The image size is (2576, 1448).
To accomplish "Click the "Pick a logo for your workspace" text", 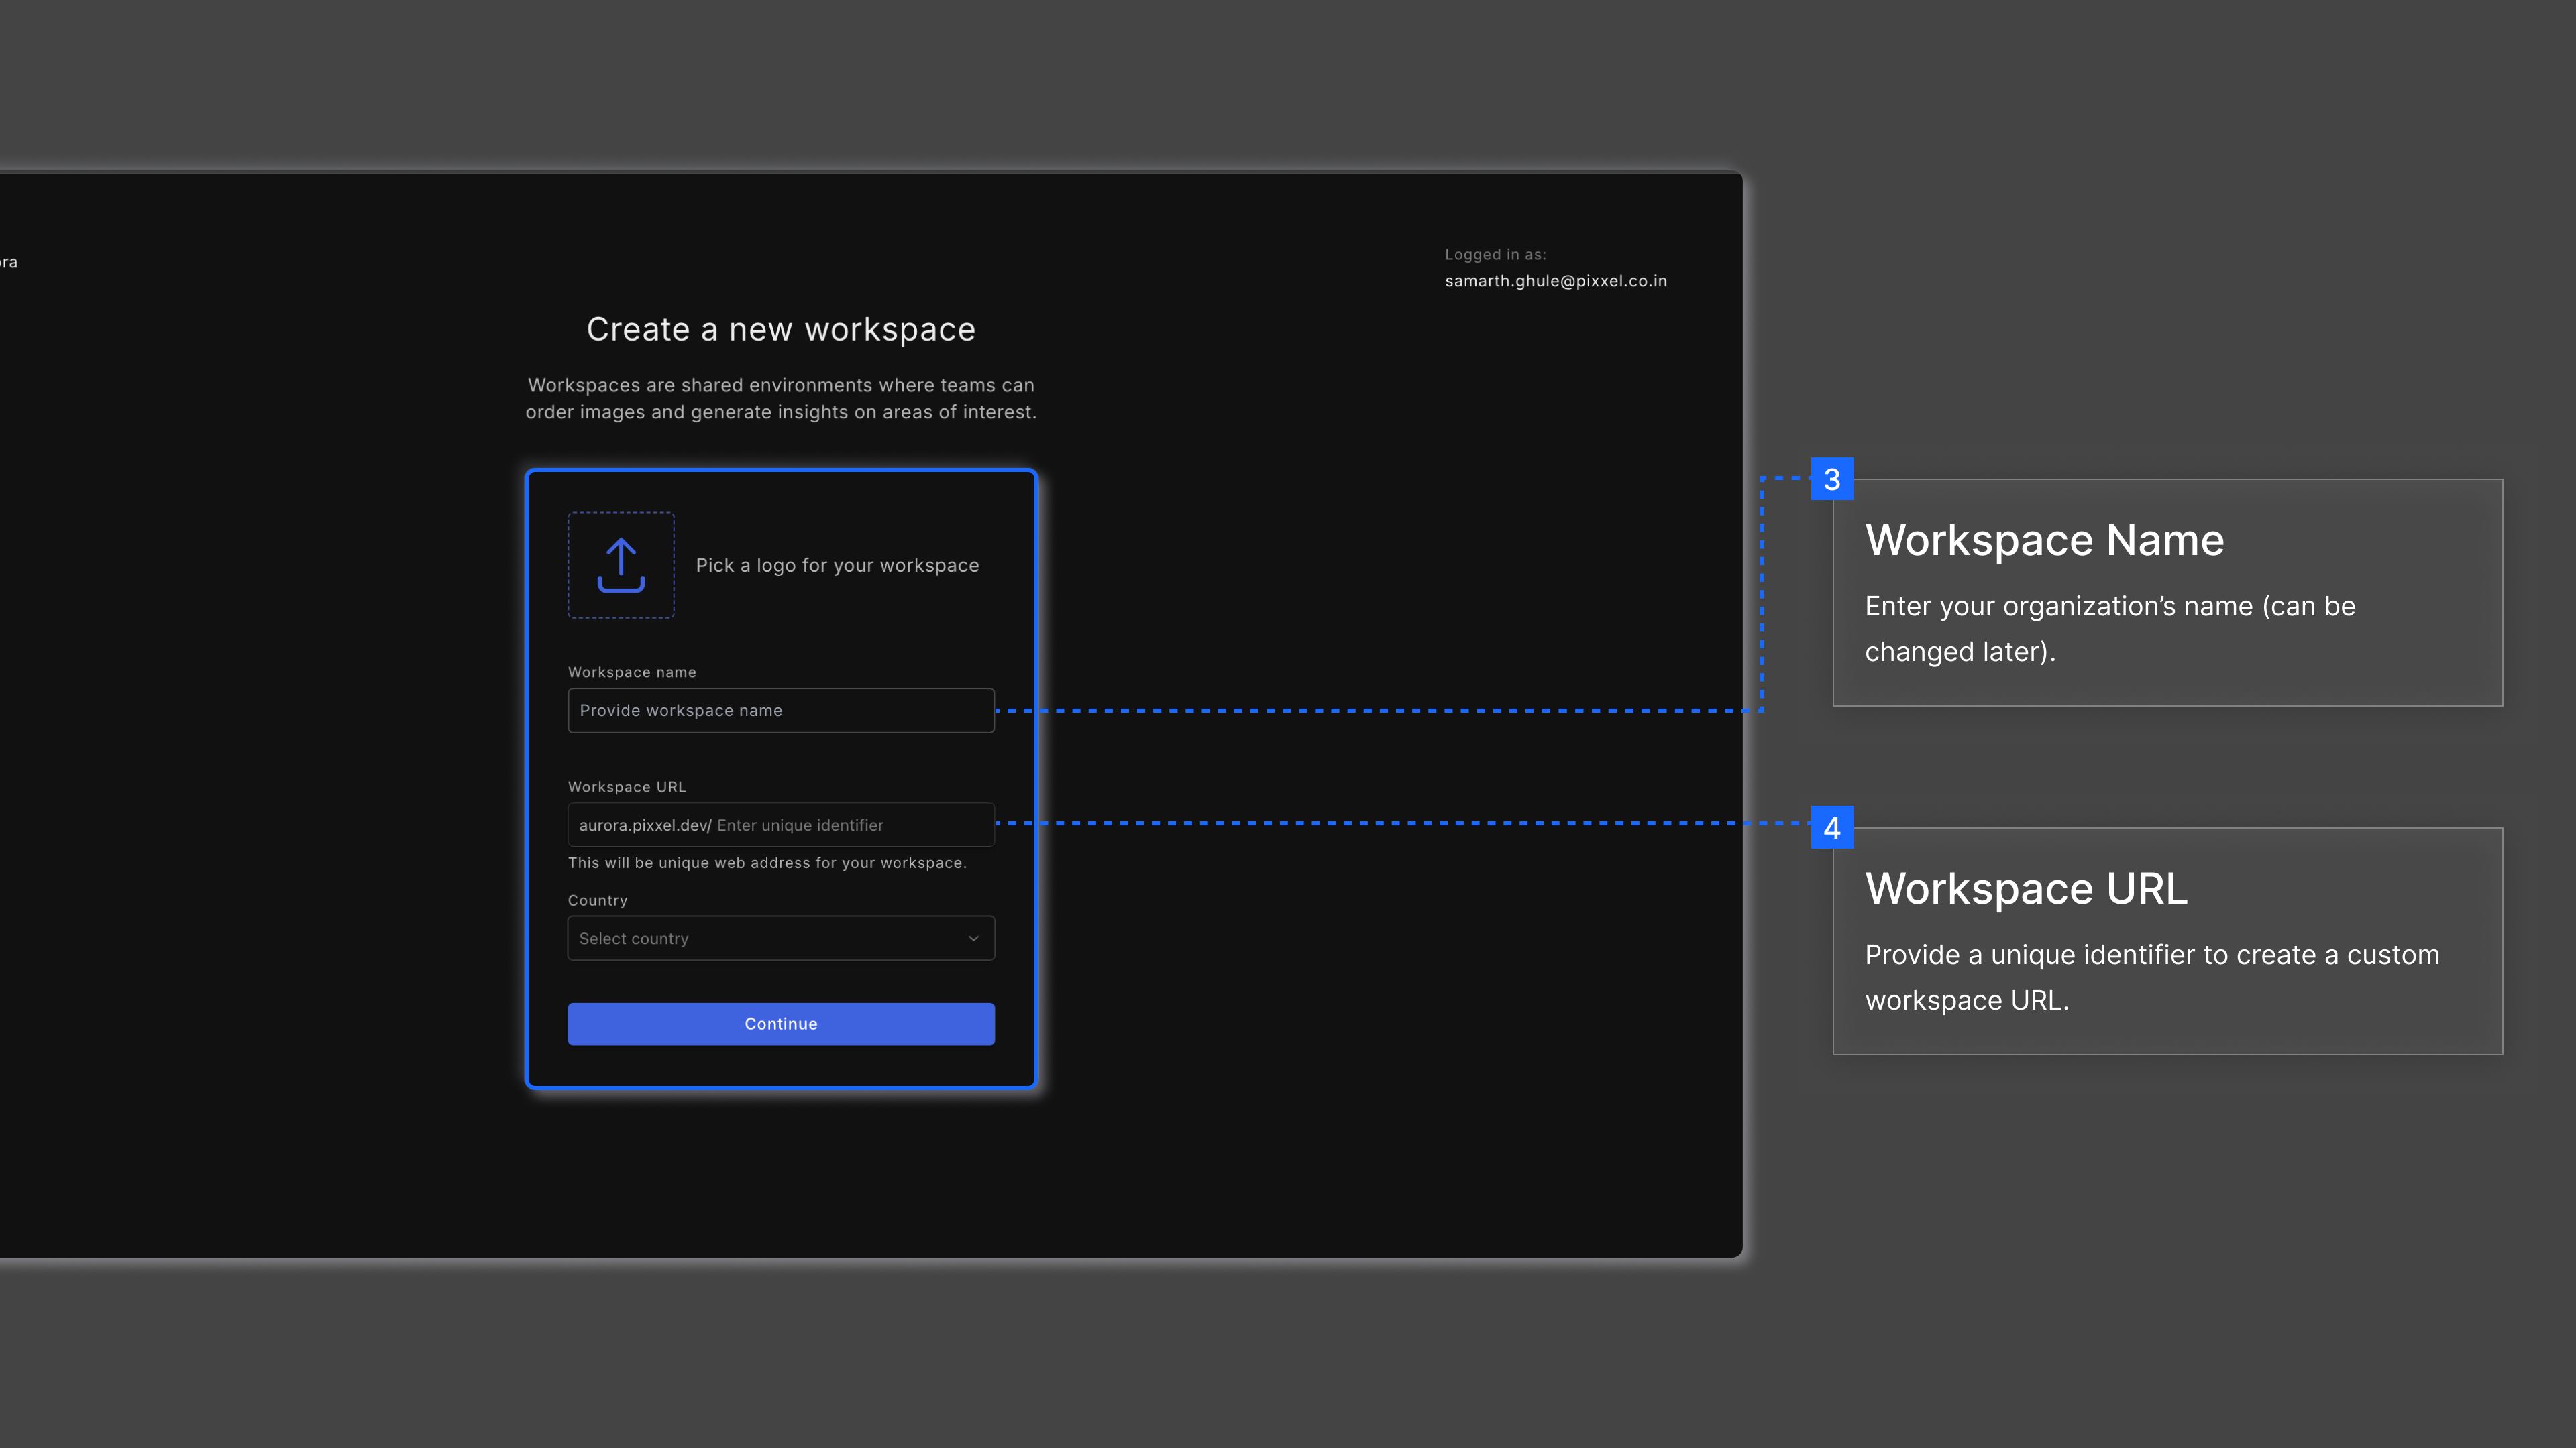I will (837, 566).
